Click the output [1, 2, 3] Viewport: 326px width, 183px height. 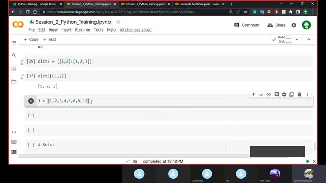(x=47, y=86)
